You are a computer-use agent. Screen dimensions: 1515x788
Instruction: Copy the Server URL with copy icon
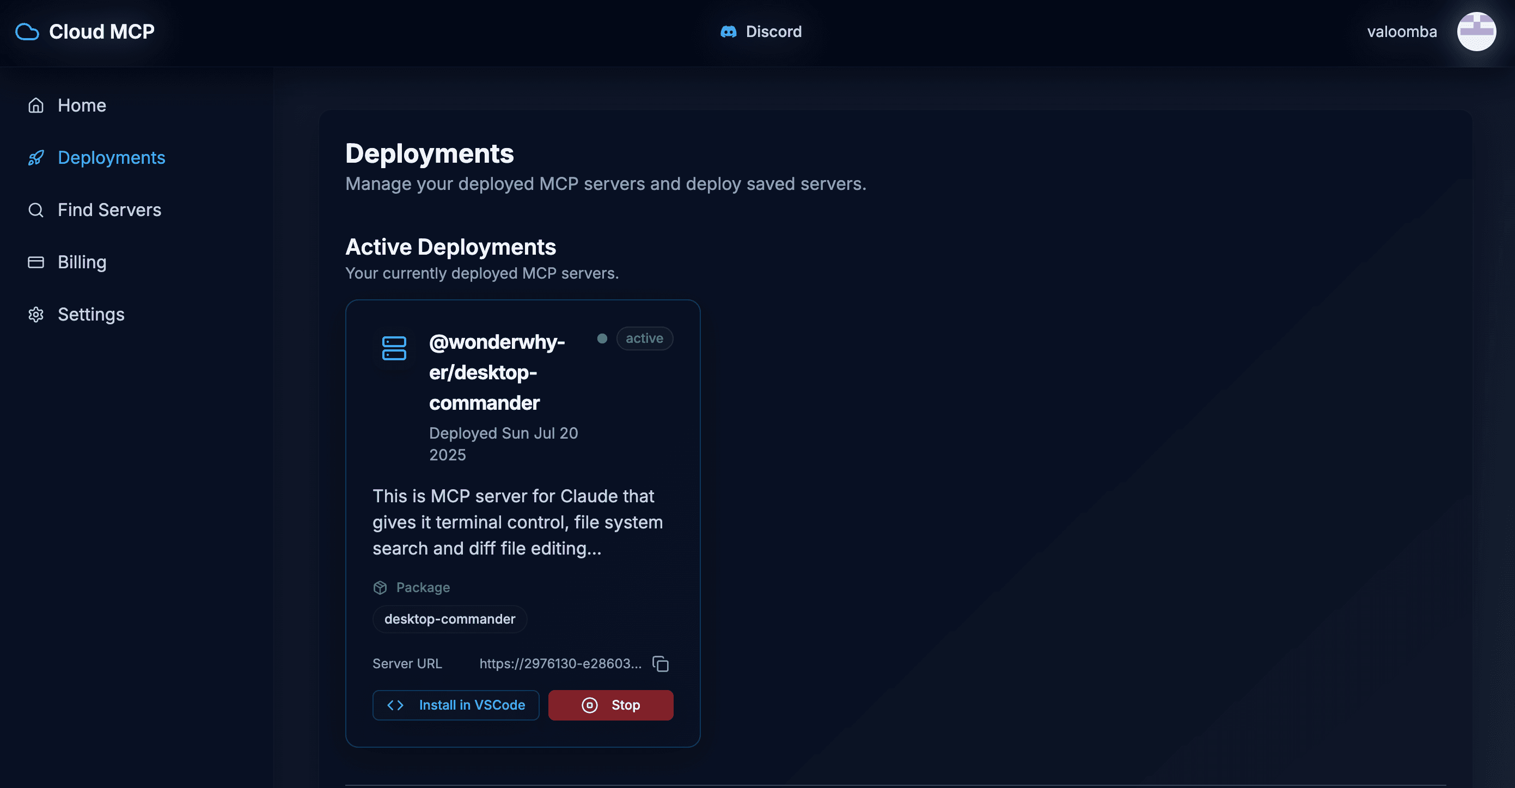pos(661,663)
